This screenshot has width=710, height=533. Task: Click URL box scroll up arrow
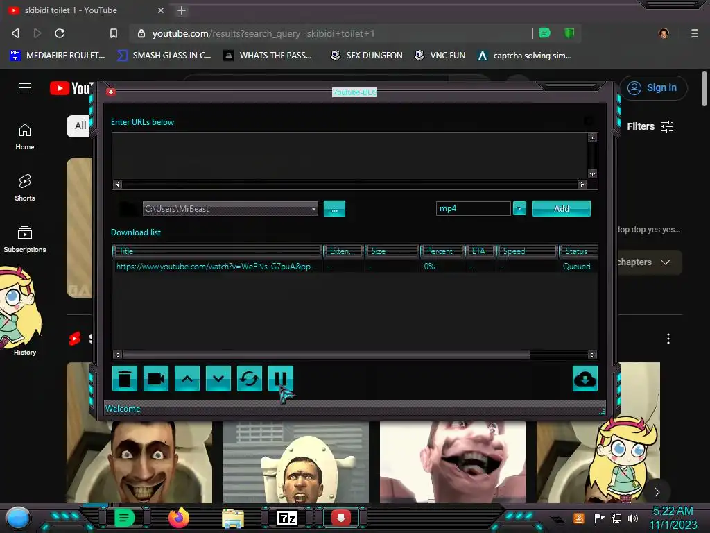(592, 138)
